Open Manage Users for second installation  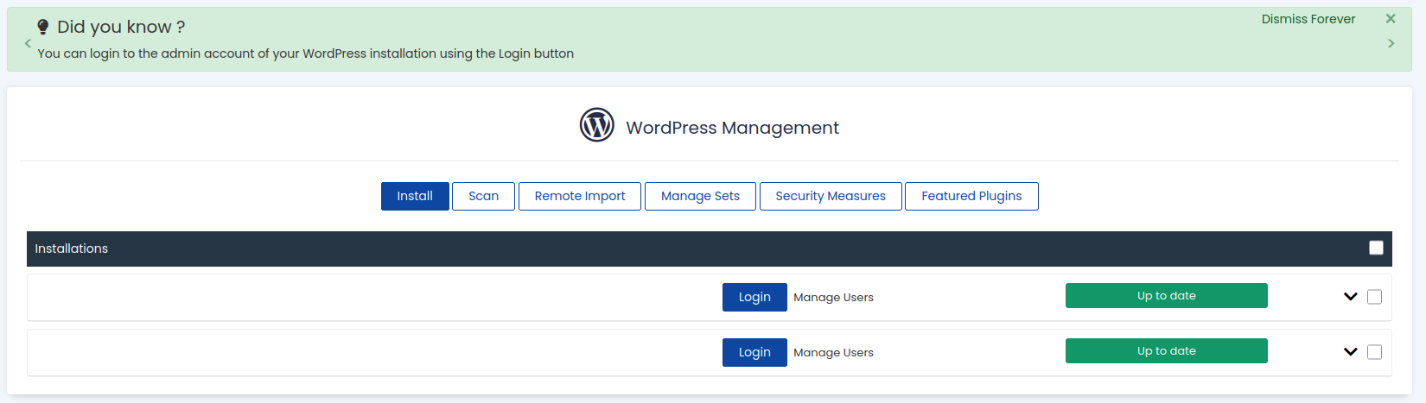833,352
